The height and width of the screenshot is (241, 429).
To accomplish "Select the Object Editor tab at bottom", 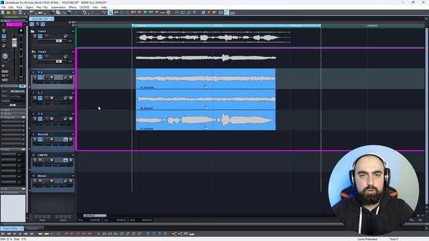I will [12, 228].
